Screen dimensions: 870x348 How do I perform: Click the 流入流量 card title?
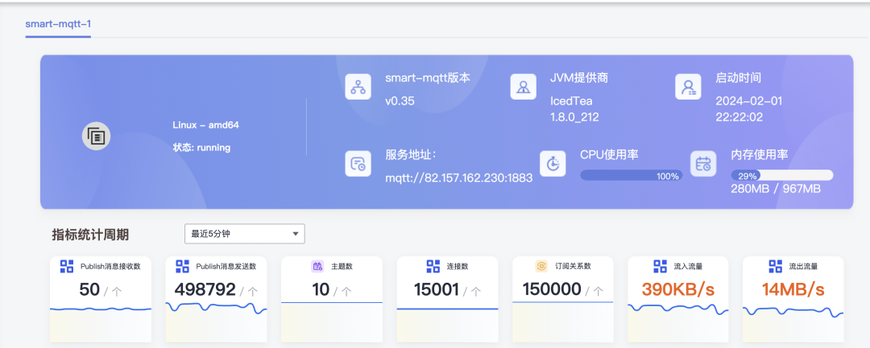pyautogui.click(x=688, y=267)
